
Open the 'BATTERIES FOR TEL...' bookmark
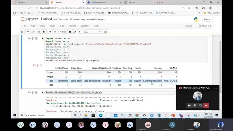(119, 13)
